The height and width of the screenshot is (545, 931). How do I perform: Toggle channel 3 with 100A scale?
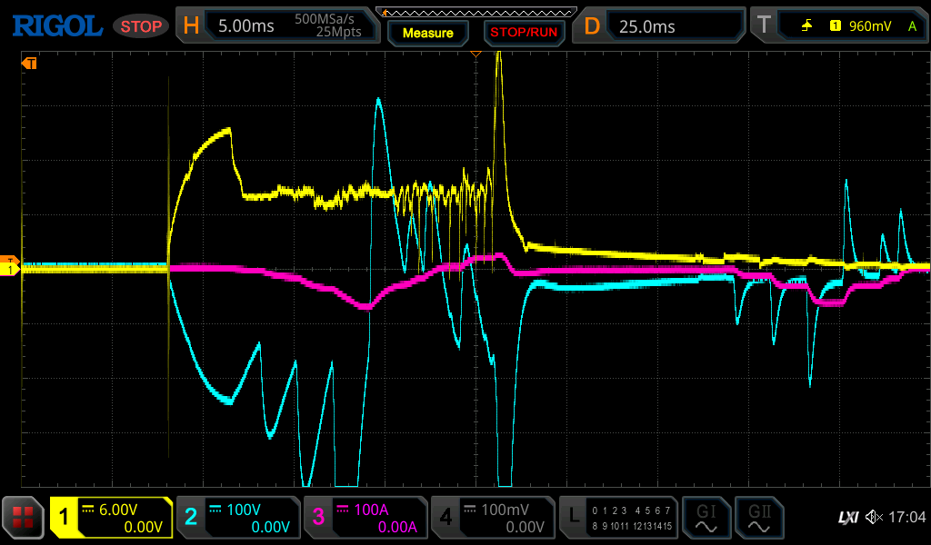point(365,518)
